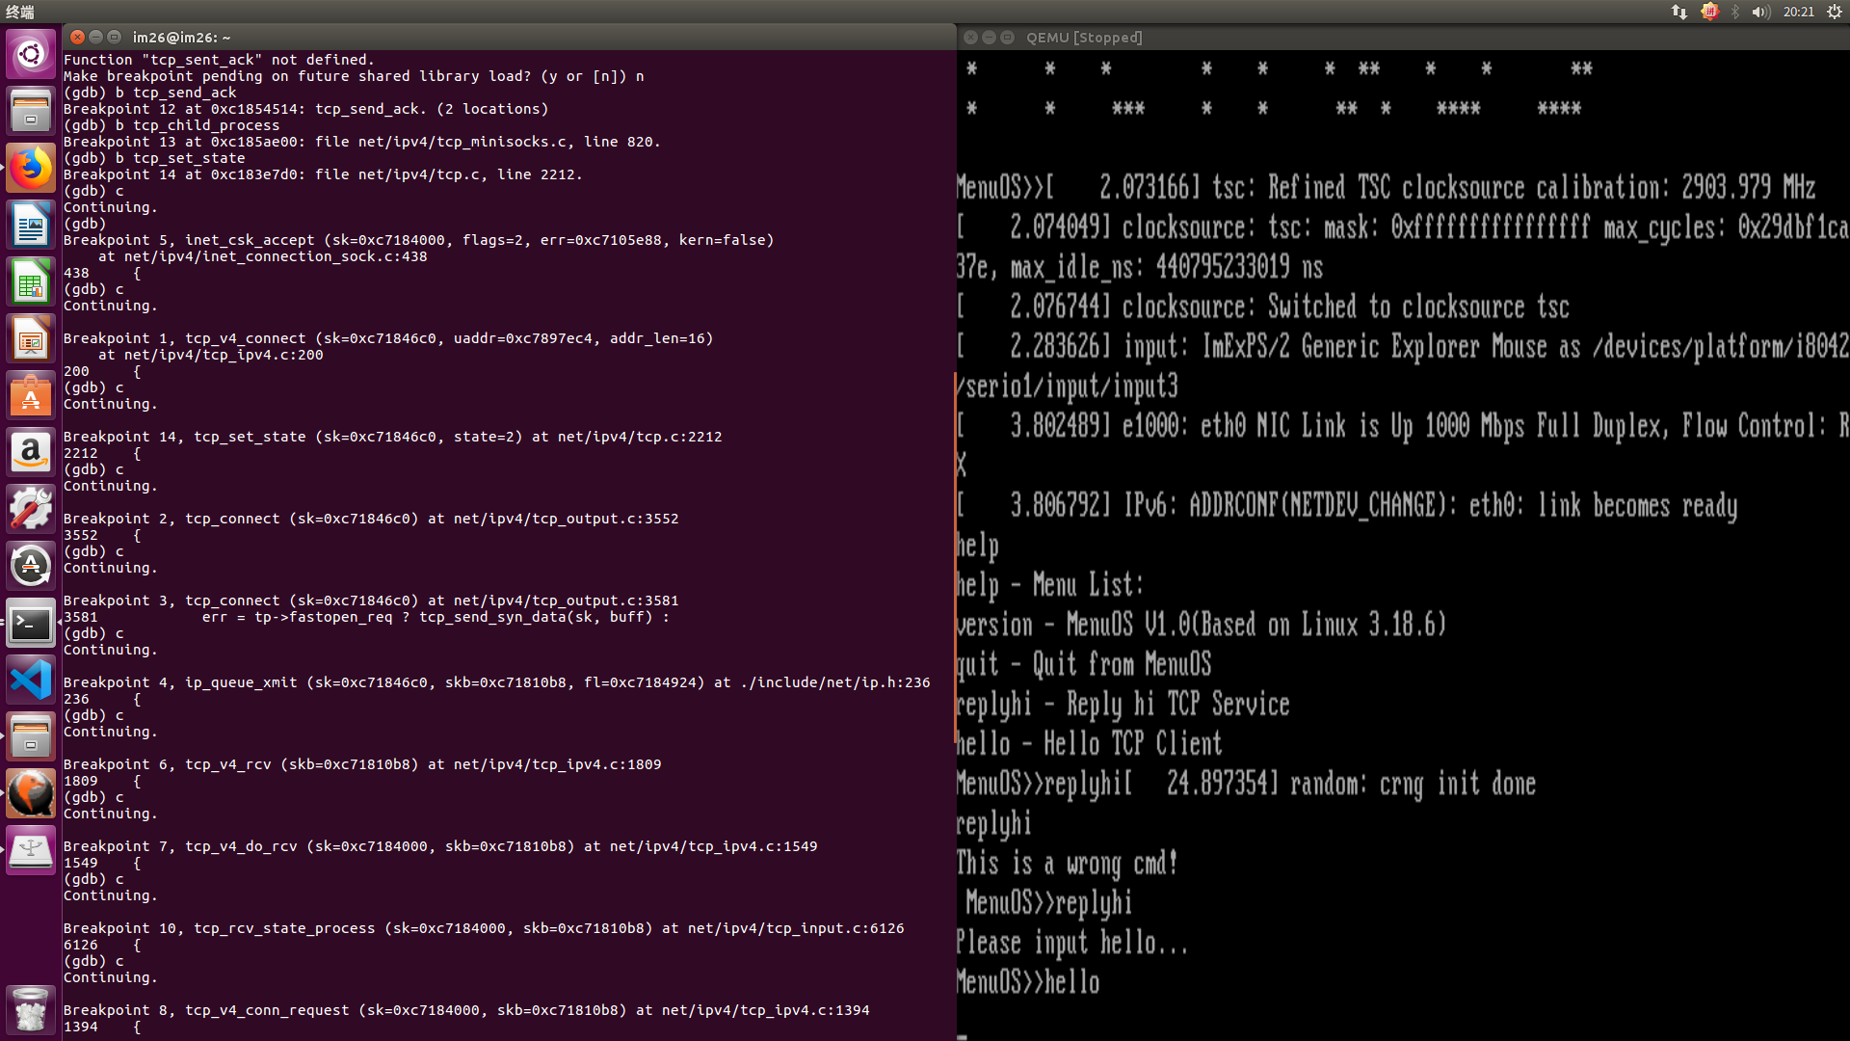Launch Firefox from the dock
Image resolution: width=1850 pixels, height=1041 pixels.
pyautogui.click(x=31, y=168)
